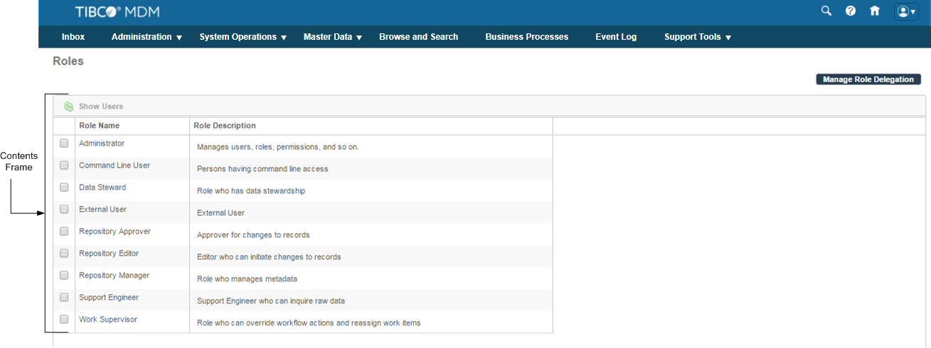931x348 pixels.
Task: Click 'Role who can override workflow actions' text
Action: click(x=309, y=323)
